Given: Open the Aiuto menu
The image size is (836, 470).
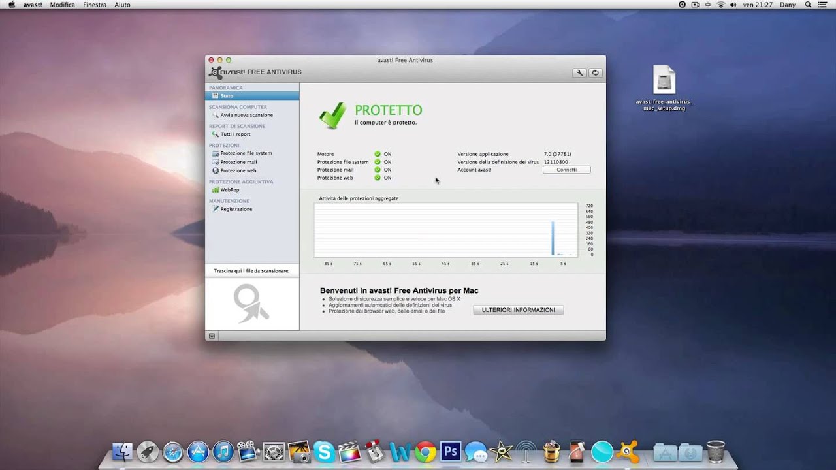Looking at the screenshot, I should [x=122, y=5].
